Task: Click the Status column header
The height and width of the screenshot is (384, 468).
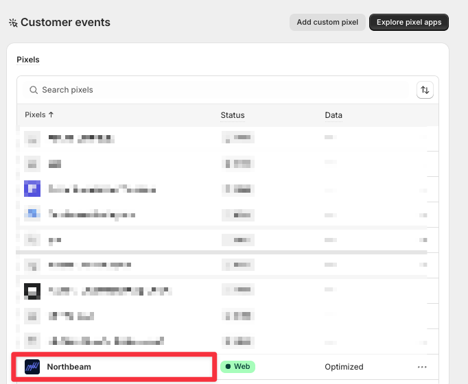Action: [233, 115]
